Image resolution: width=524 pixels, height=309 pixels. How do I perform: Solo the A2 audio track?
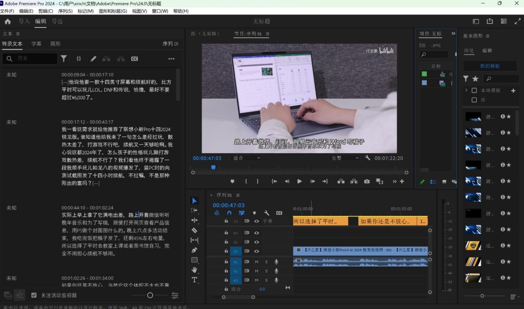[267, 271]
